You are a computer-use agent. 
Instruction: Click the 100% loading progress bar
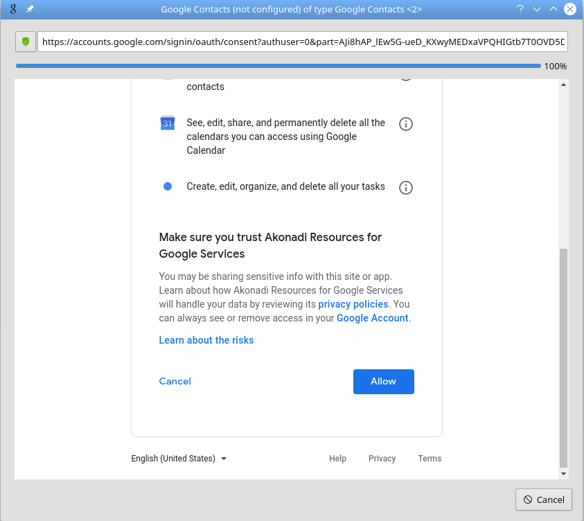[277, 66]
